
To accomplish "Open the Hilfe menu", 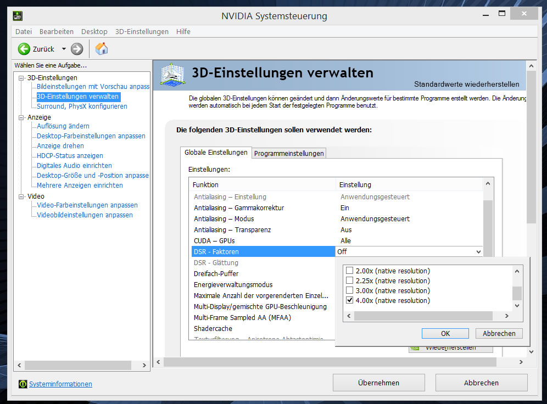I will [x=183, y=31].
